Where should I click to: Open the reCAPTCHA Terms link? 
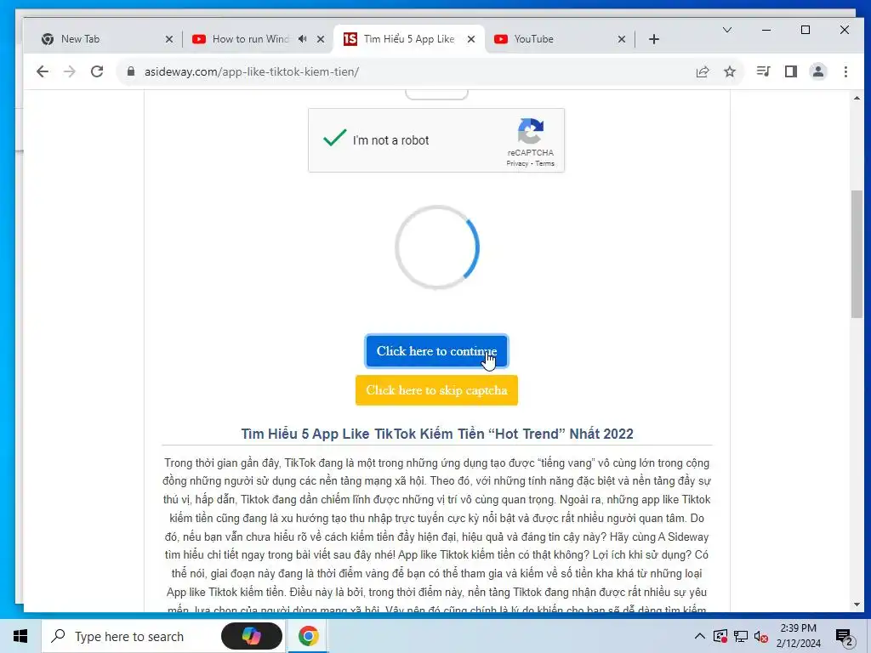[x=544, y=163]
